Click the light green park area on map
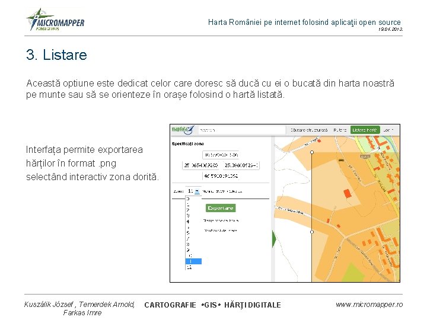Screen dimensions: 427x320 click(354, 272)
